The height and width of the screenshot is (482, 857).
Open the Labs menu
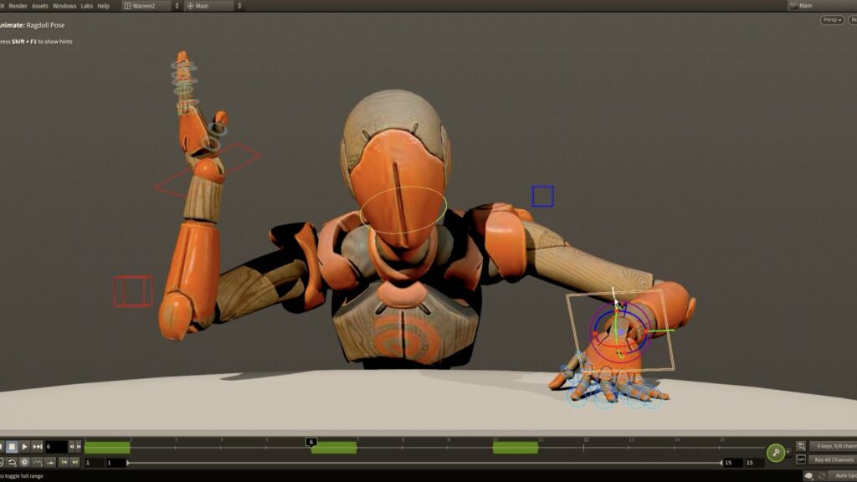click(x=86, y=6)
